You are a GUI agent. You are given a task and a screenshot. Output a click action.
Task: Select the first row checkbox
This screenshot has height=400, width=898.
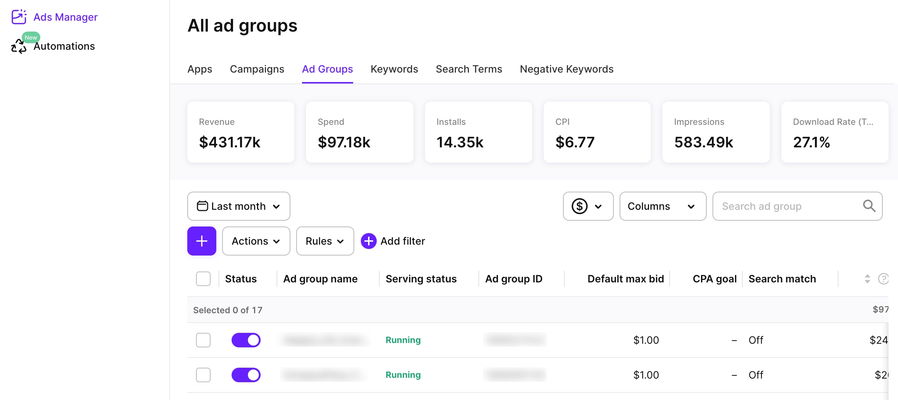[203, 340]
